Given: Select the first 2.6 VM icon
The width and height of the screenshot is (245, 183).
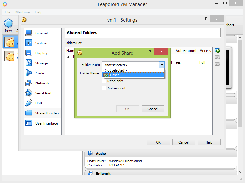Looking at the screenshot, I should [9, 42].
